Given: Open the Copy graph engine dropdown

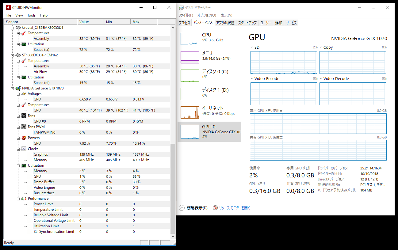Looking at the screenshot, I should [321, 47].
